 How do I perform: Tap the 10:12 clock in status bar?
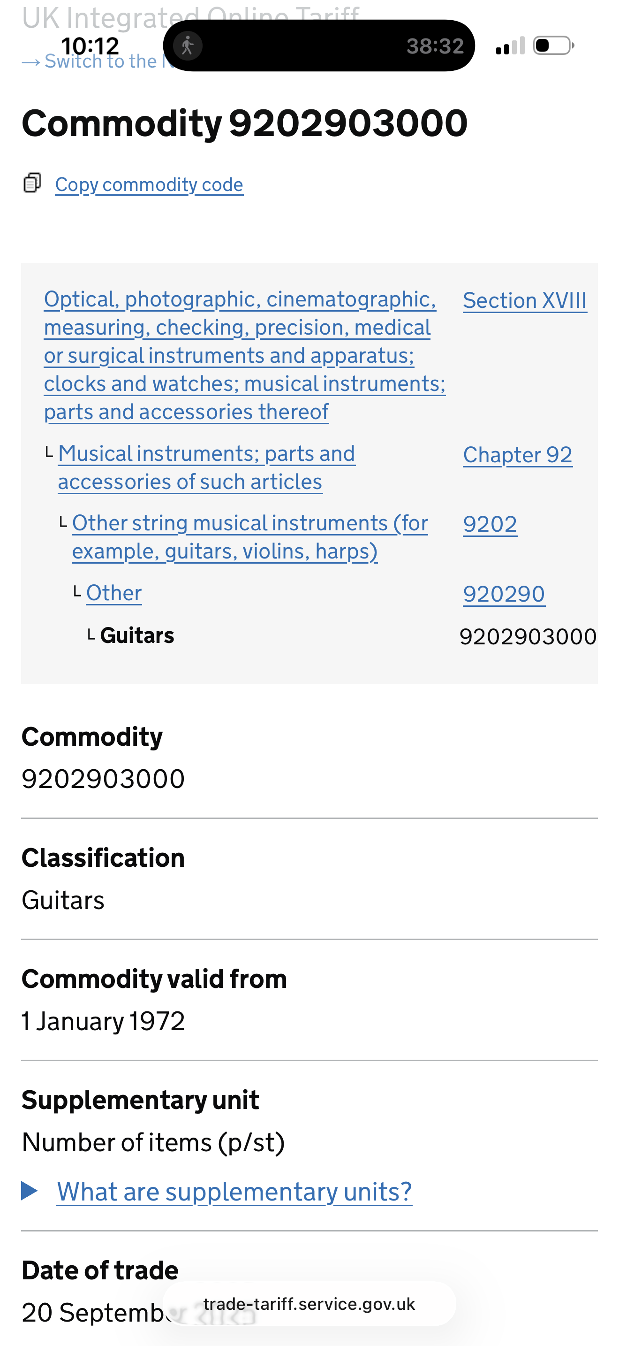90,46
